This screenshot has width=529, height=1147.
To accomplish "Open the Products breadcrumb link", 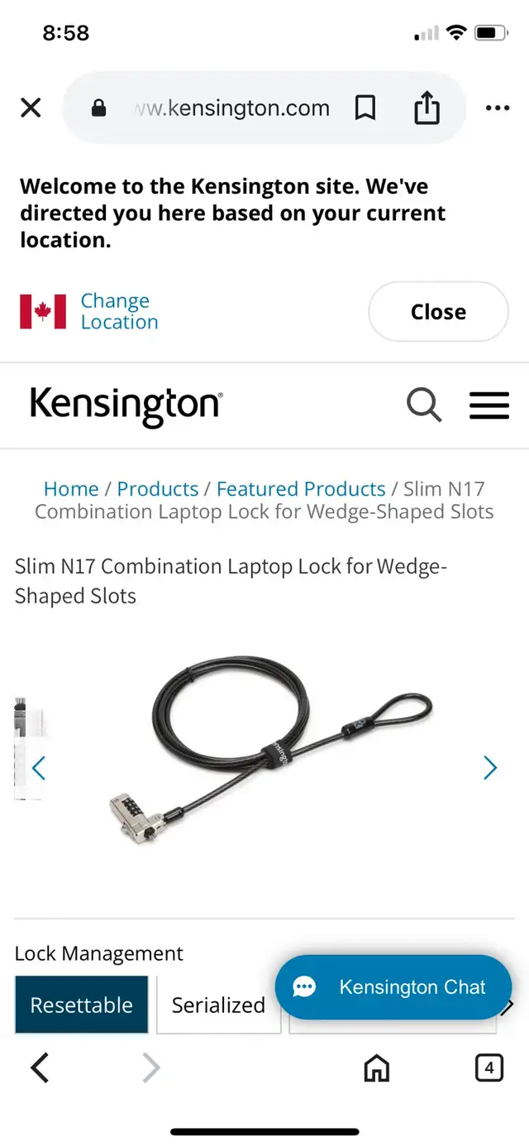I will (158, 488).
